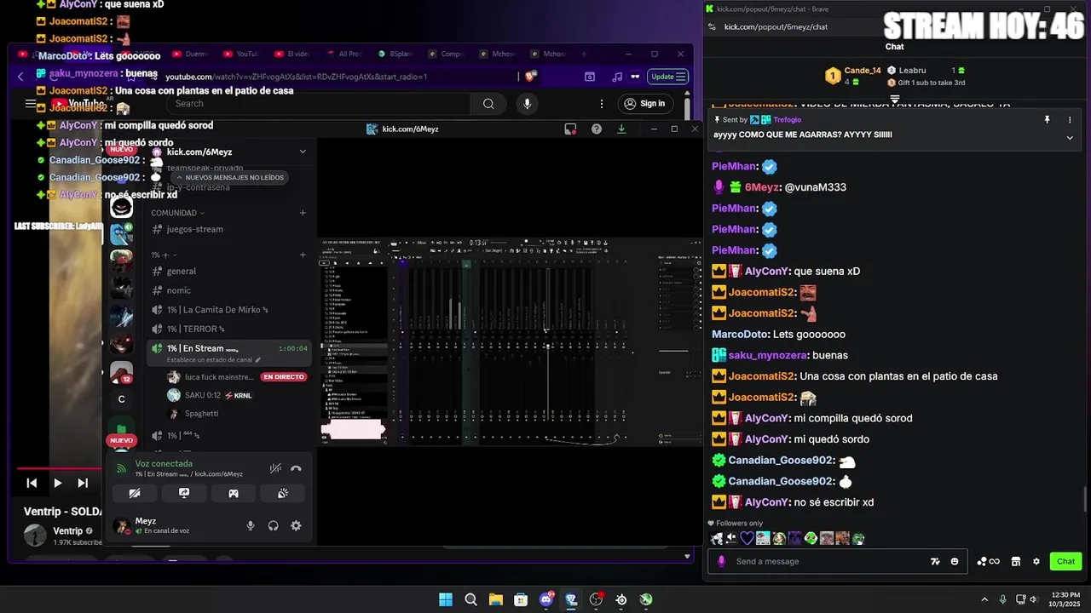
Task: Open Kick chat settings gear
Action: [1036, 562]
